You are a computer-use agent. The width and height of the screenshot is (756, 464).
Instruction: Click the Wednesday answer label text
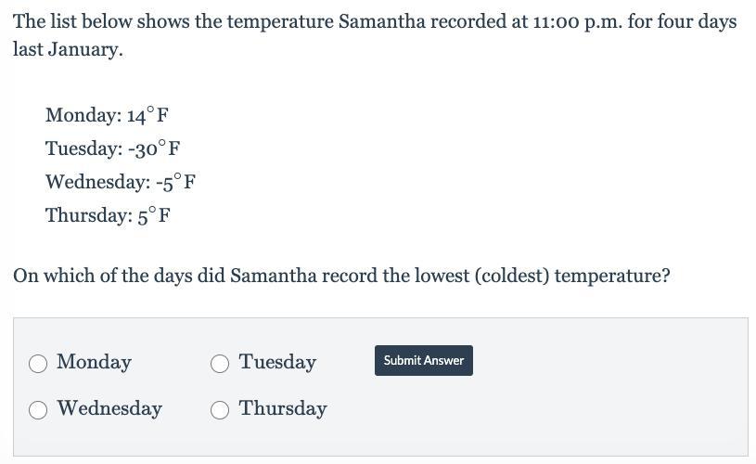(x=109, y=408)
